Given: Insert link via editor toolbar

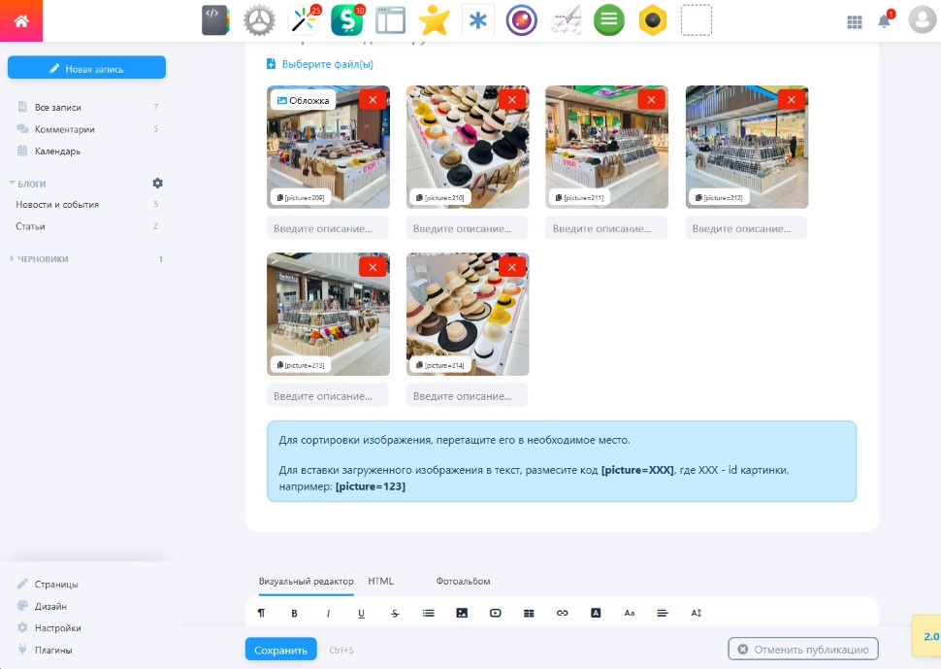Looking at the screenshot, I should tap(562, 613).
